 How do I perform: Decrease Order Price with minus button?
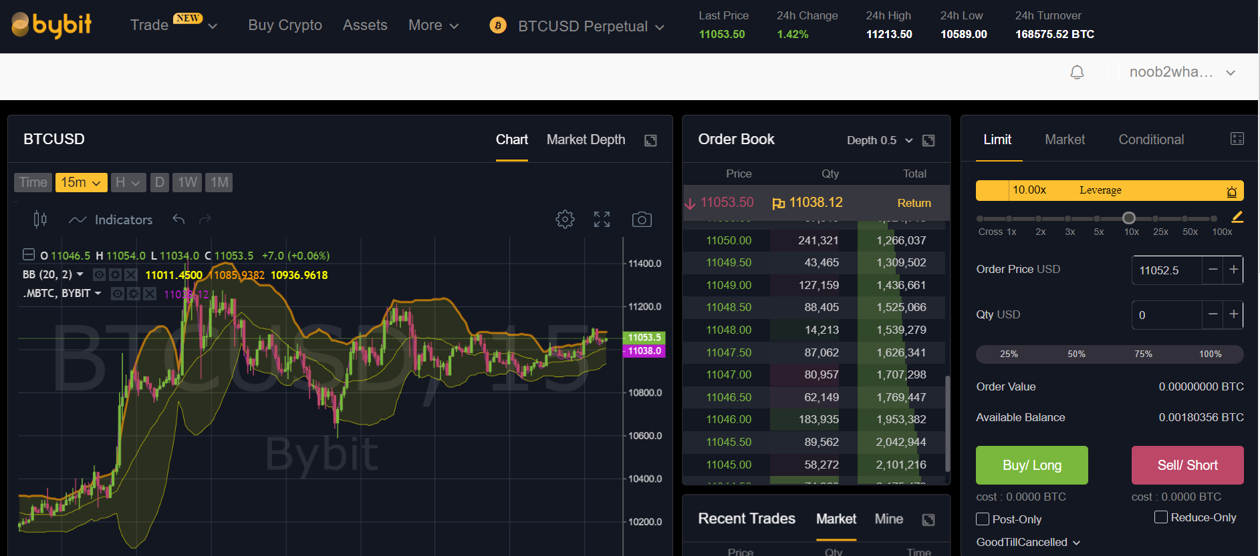click(x=1213, y=270)
